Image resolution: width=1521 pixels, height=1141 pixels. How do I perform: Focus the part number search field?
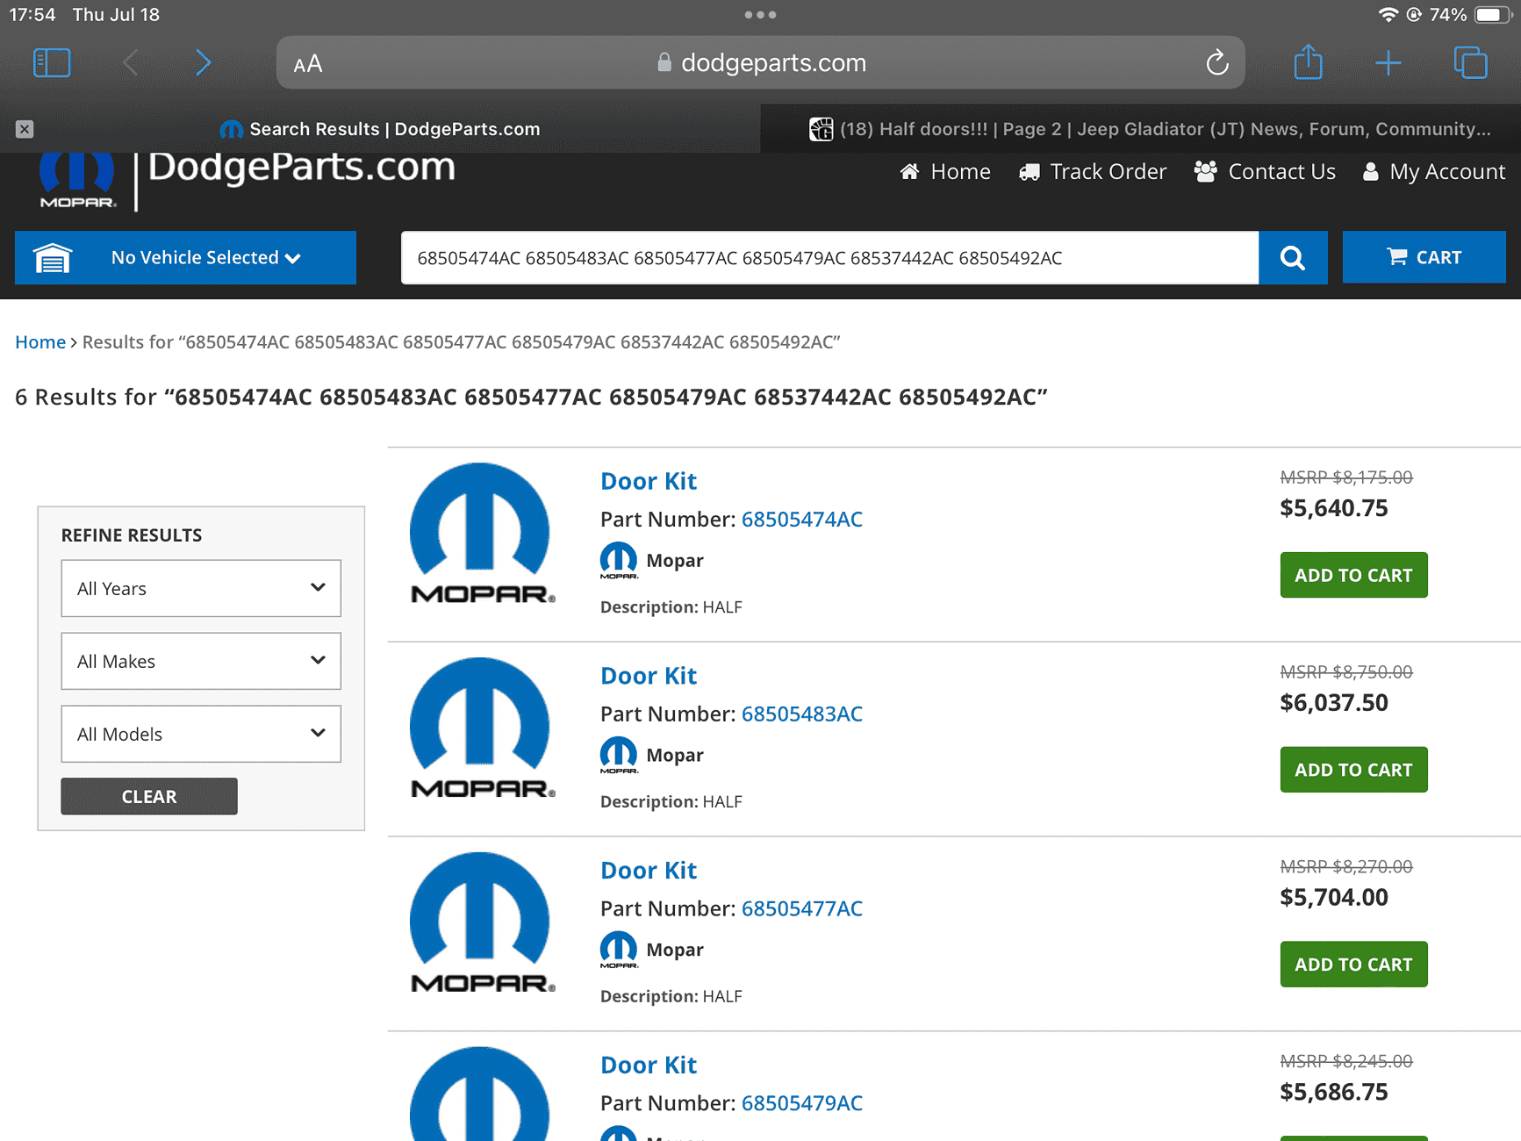tap(829, 258)
